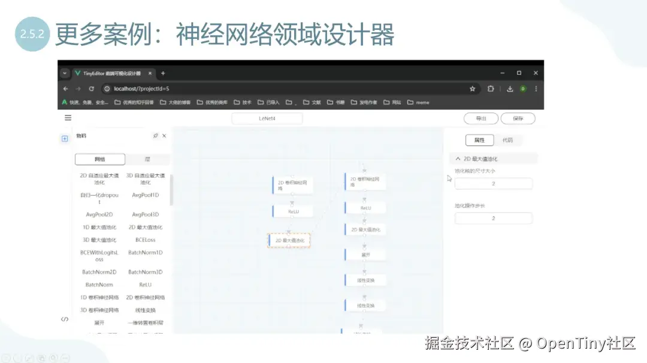This screenshot has width=647, height=363.
Task: Open the code panel via the </> sidebar icon
Action: coord(65,319)
